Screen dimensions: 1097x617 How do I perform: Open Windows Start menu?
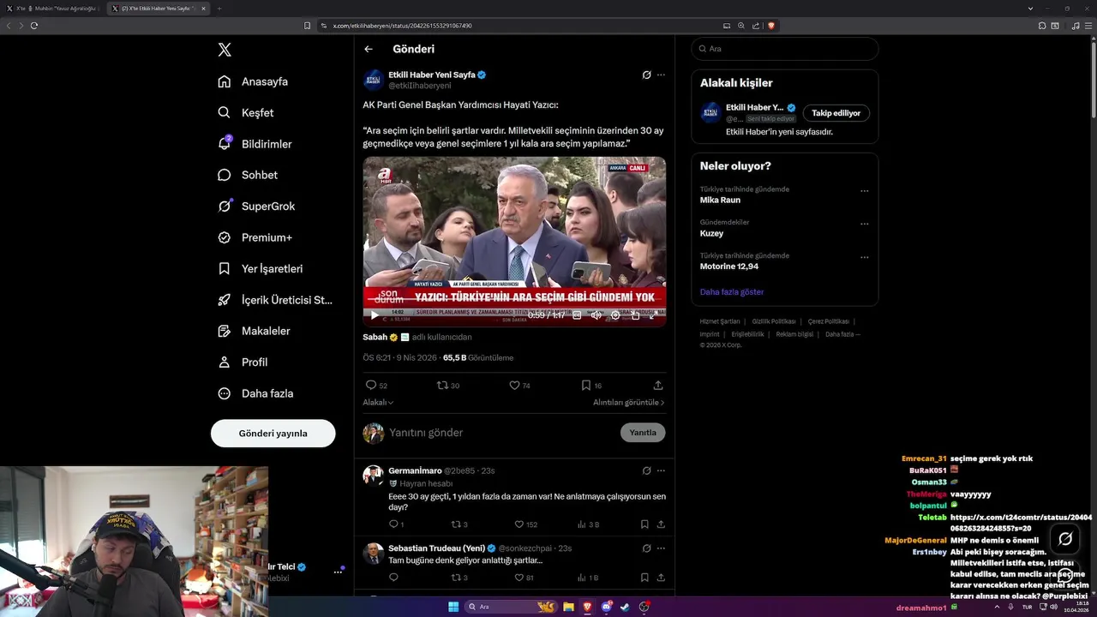(x=453, y=607)
